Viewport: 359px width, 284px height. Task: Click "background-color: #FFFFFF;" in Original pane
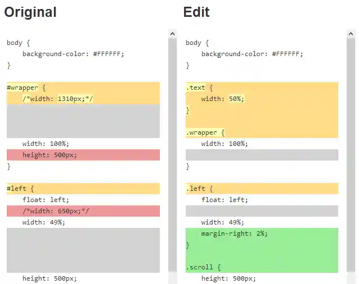pyautogui.click(x=73, y=54)
